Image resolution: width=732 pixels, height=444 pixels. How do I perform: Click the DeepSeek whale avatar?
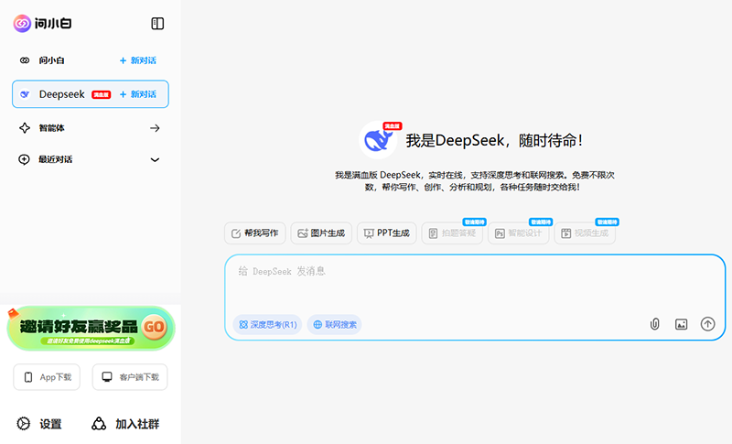[x=378, y=140]
